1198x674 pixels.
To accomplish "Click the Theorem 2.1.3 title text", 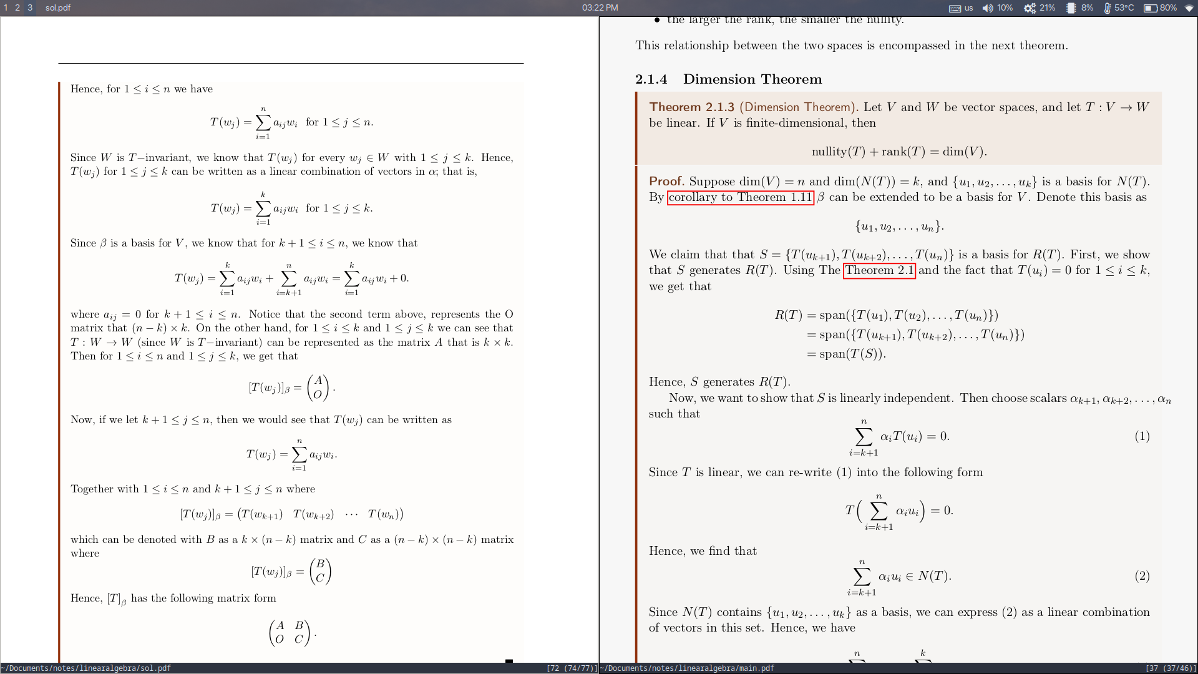I will [691, 107].
